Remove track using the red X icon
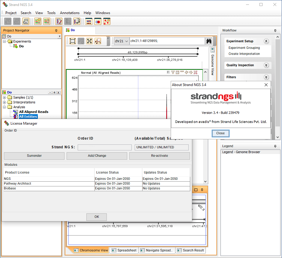Image resolution: width=282 pixels, height=258 pixels. click(196, 72)
